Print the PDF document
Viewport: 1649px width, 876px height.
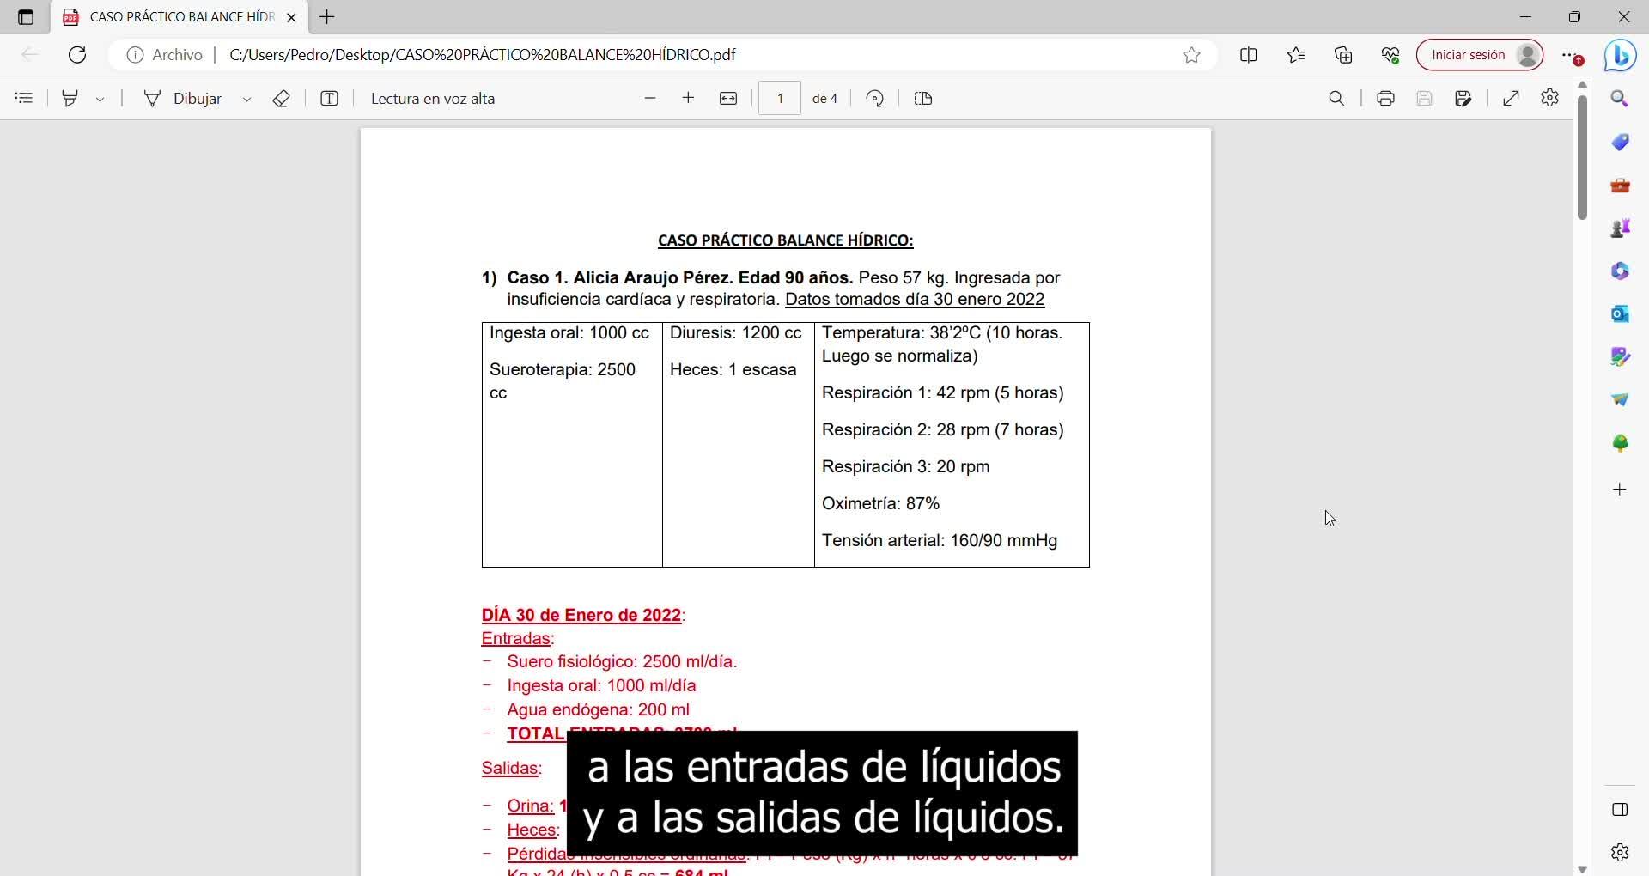1385,99
